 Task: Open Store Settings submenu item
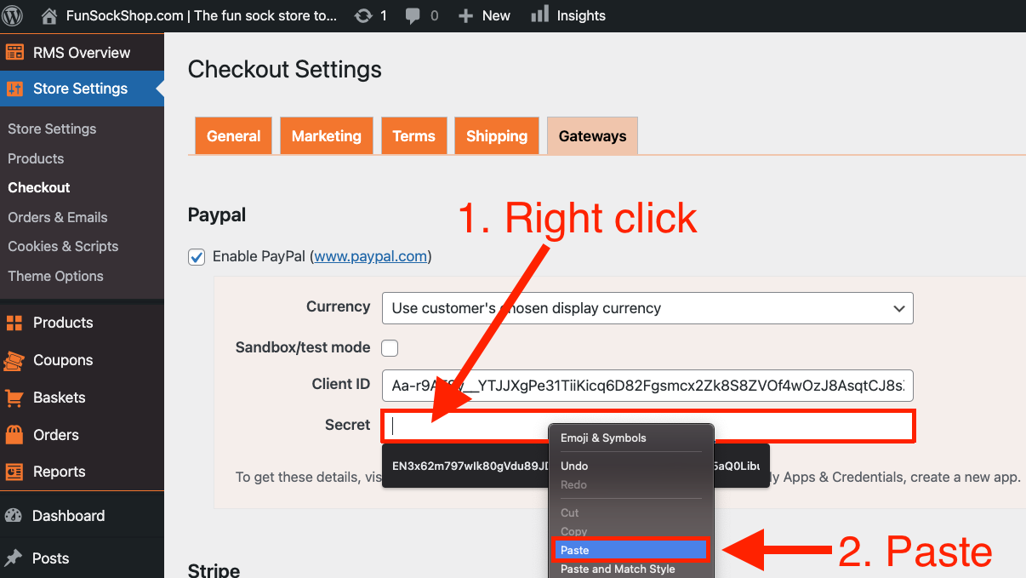[52, 129]
